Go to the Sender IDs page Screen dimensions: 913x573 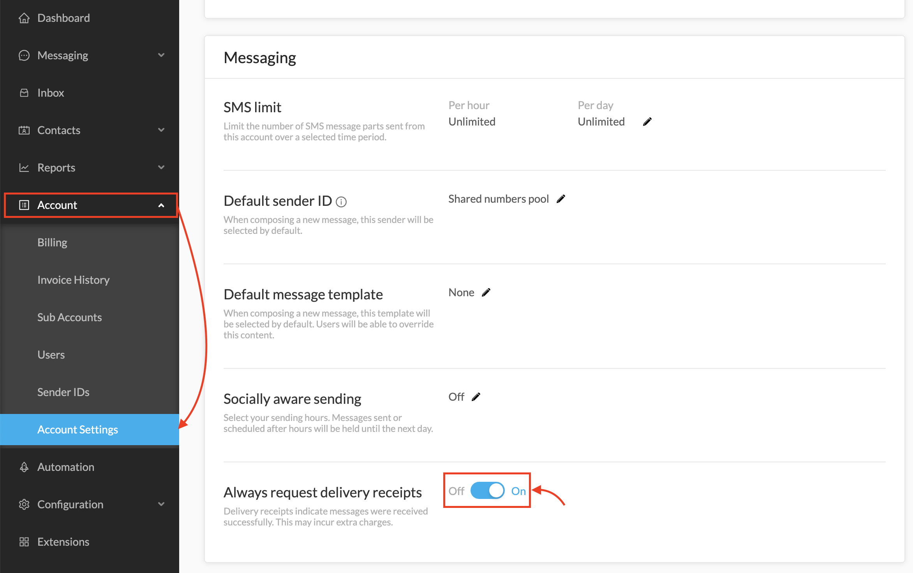click(63, 392)
